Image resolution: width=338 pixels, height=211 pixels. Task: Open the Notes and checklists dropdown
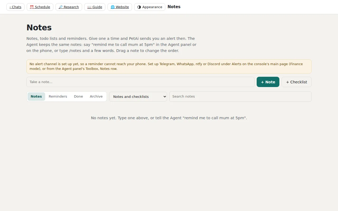(138, 97)
